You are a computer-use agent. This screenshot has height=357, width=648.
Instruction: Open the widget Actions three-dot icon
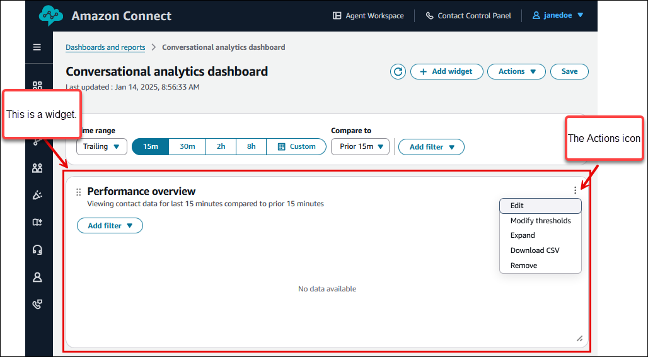pos(575,190)
